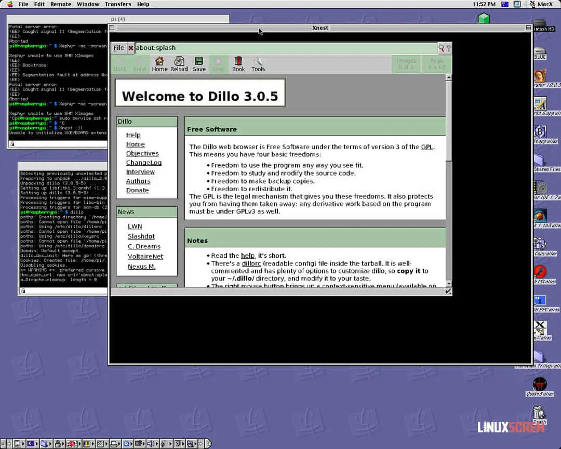Open the ChangeLog link

point(144,163)
